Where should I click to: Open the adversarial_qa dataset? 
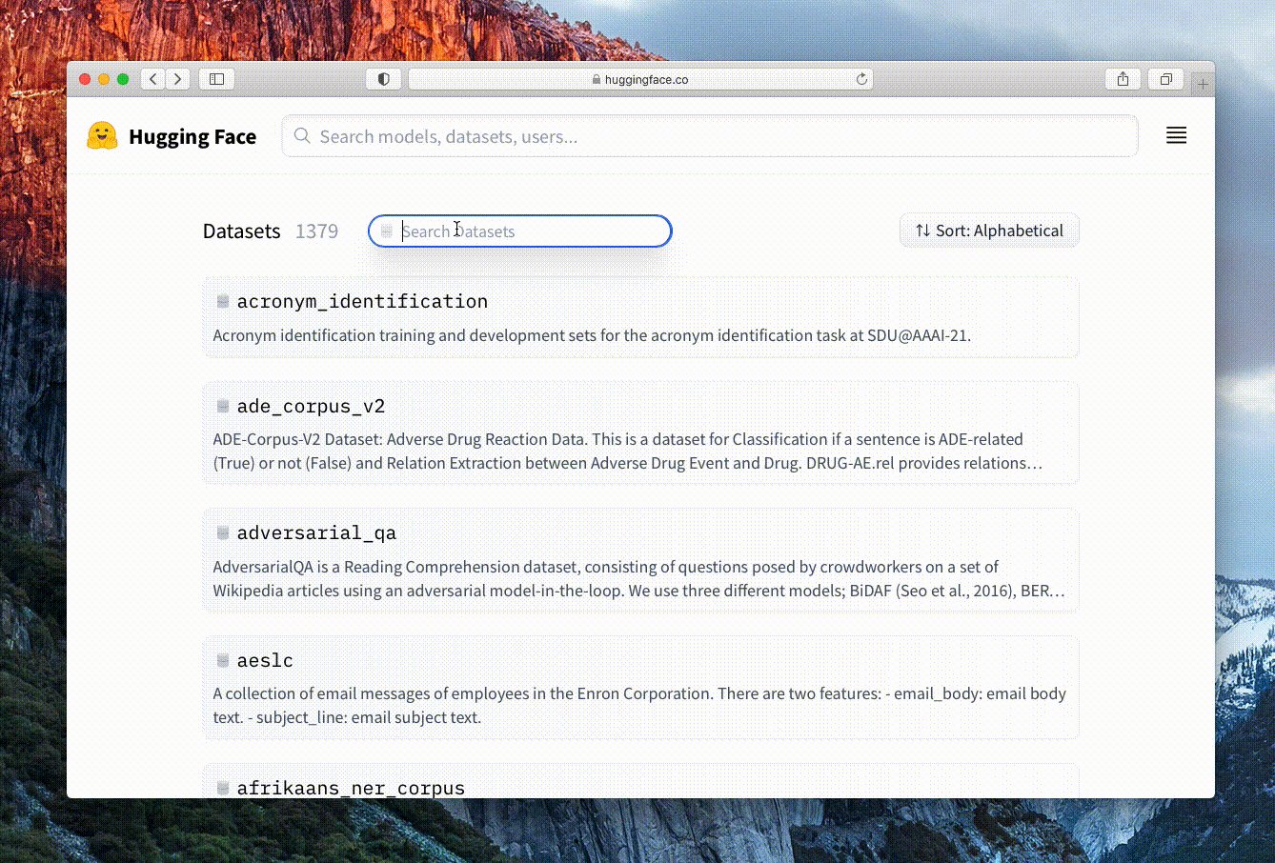316,532
